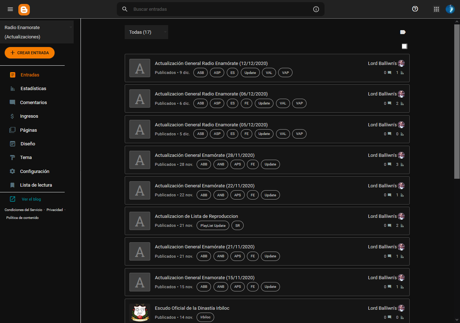The width and height of the screenshot is (460, 323).
Task: Switch to the Configuración section
Action: click(12, 171)
